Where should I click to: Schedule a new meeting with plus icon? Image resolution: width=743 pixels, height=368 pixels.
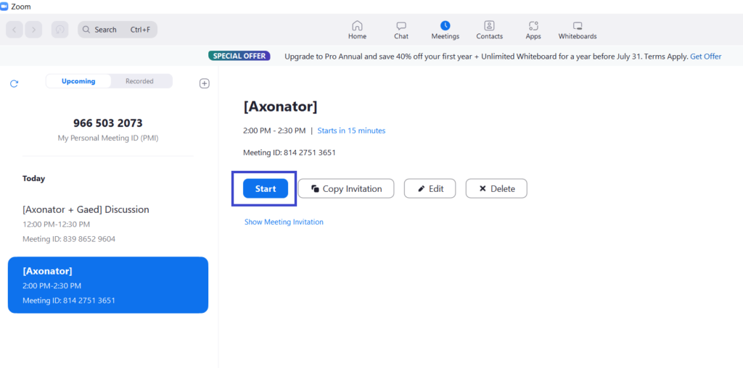pos(204,83)
